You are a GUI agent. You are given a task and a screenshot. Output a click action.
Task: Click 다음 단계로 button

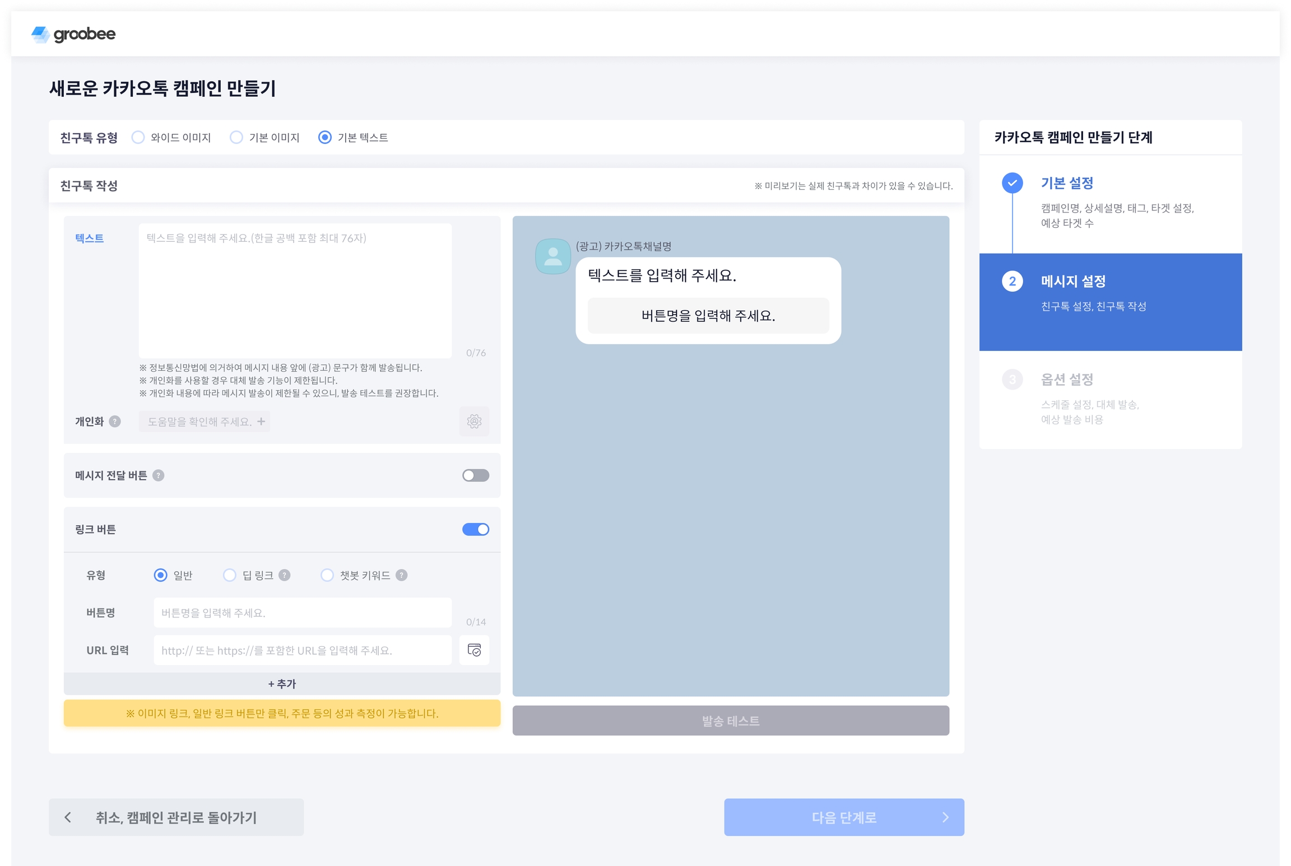843,817
